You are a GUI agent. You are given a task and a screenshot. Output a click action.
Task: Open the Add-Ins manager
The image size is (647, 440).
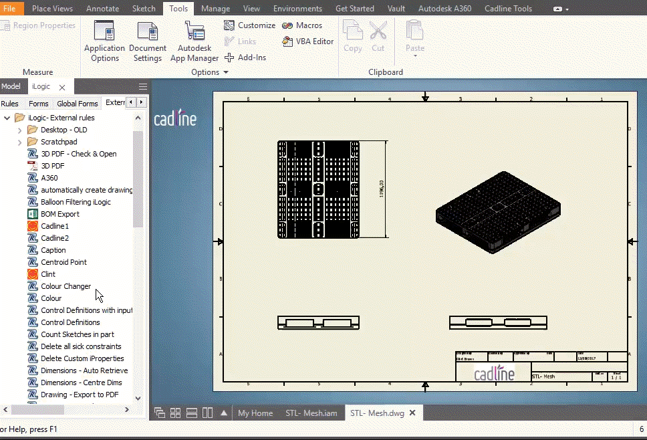[245, 58]
